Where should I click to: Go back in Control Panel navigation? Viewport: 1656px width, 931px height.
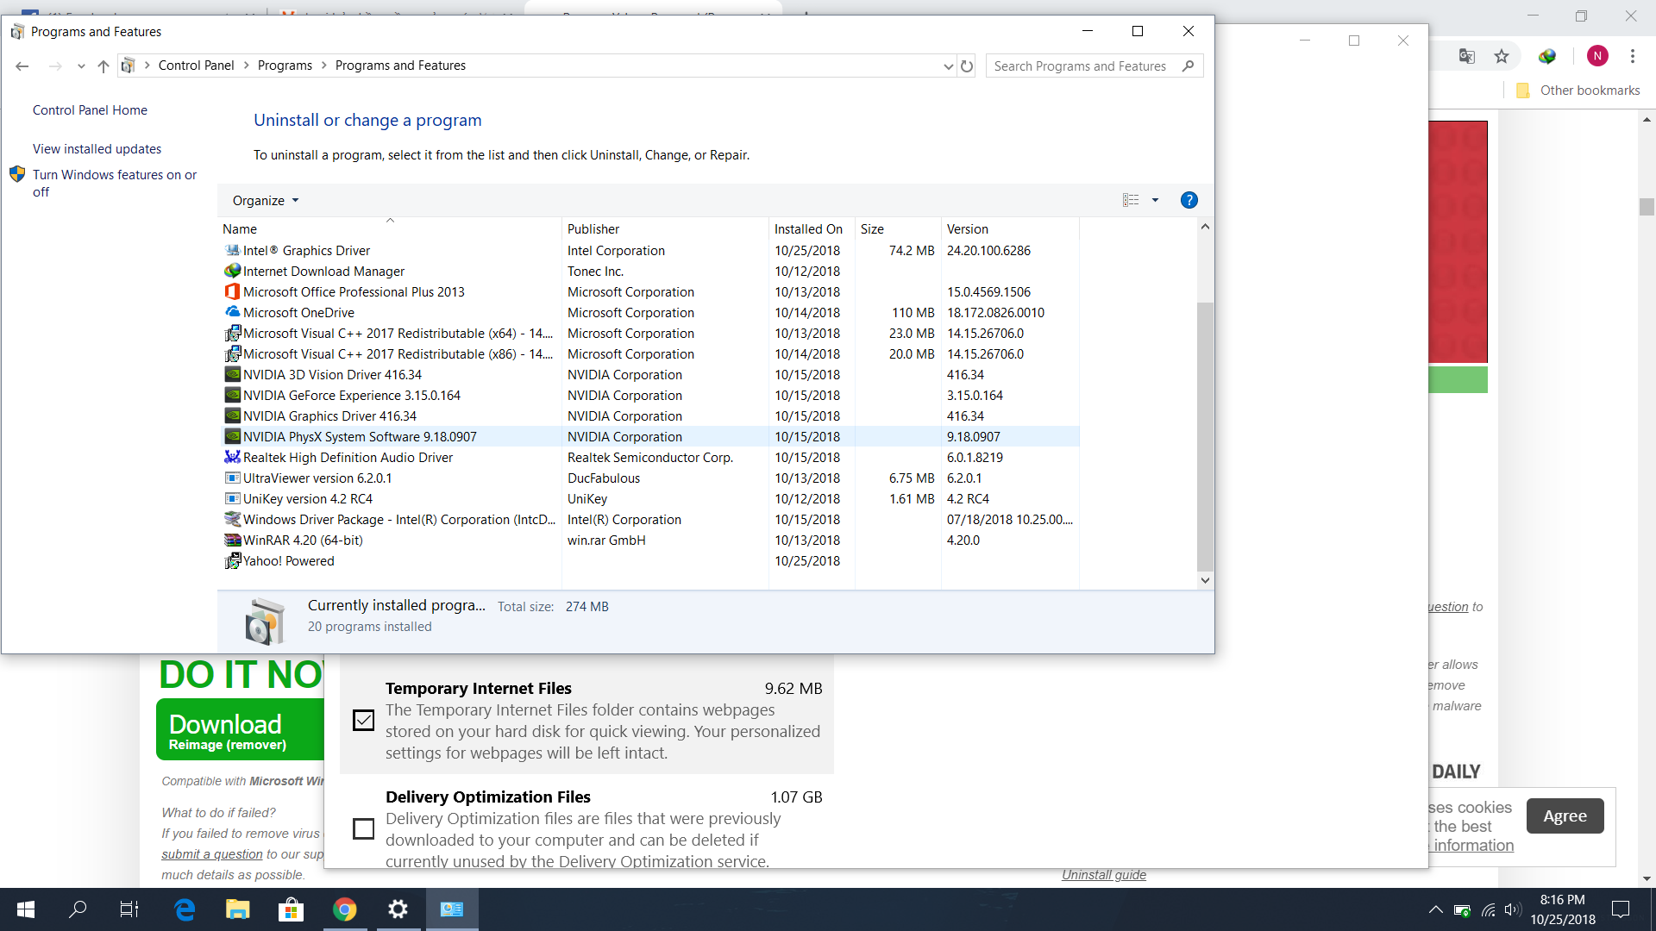pos(22,66)
